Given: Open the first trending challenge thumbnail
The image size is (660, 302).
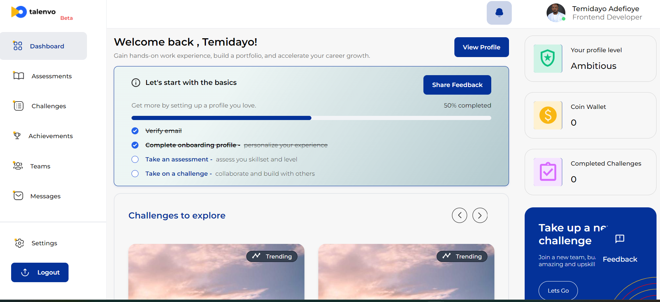Looking at the screenshot, I should (216, 271).
